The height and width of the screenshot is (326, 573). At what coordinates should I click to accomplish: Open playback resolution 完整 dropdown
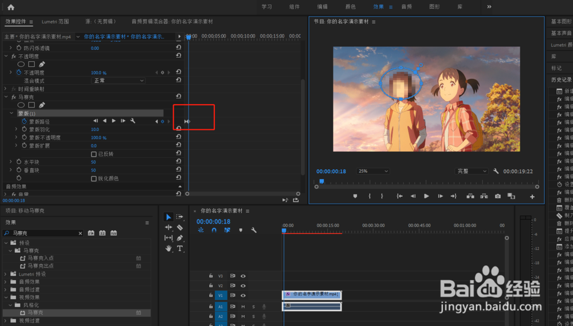point(472,171)
